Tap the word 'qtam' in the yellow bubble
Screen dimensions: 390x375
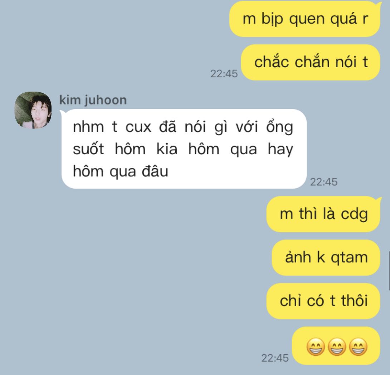tap(349, 258)
